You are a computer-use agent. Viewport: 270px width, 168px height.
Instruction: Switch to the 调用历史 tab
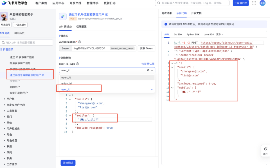tap(19, 33)
